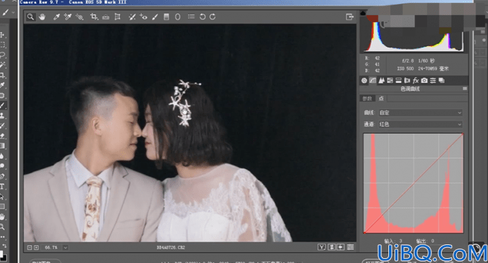Select Photoshop Gradient tool
The width and height of the screenshot is (488, 263).
point(3,146)
